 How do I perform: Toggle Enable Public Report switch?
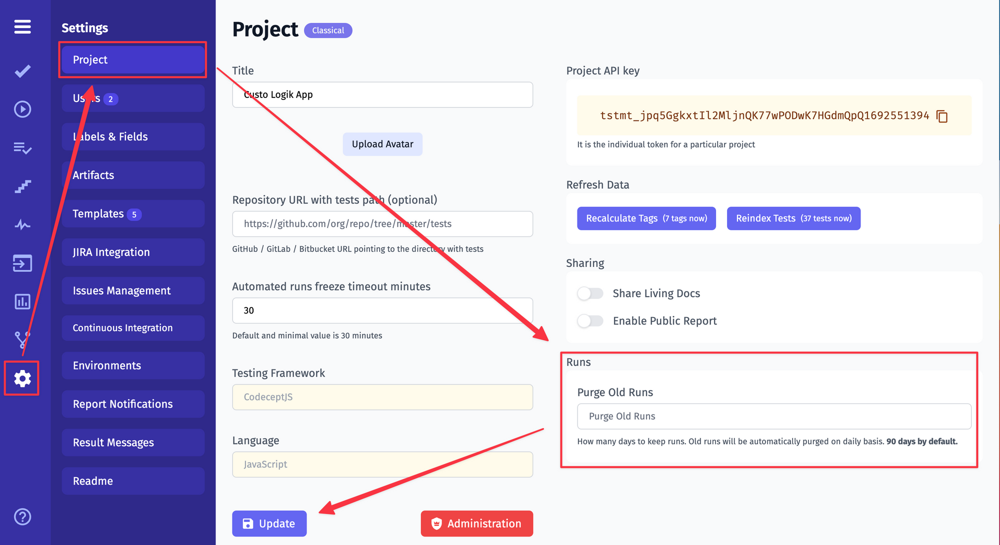(590, 321)
